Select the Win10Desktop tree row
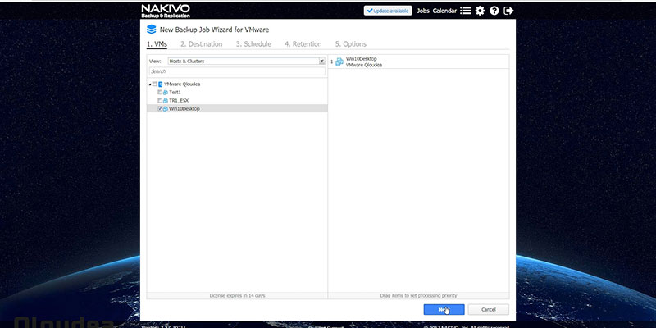656x328 pixels. (237, 109)
